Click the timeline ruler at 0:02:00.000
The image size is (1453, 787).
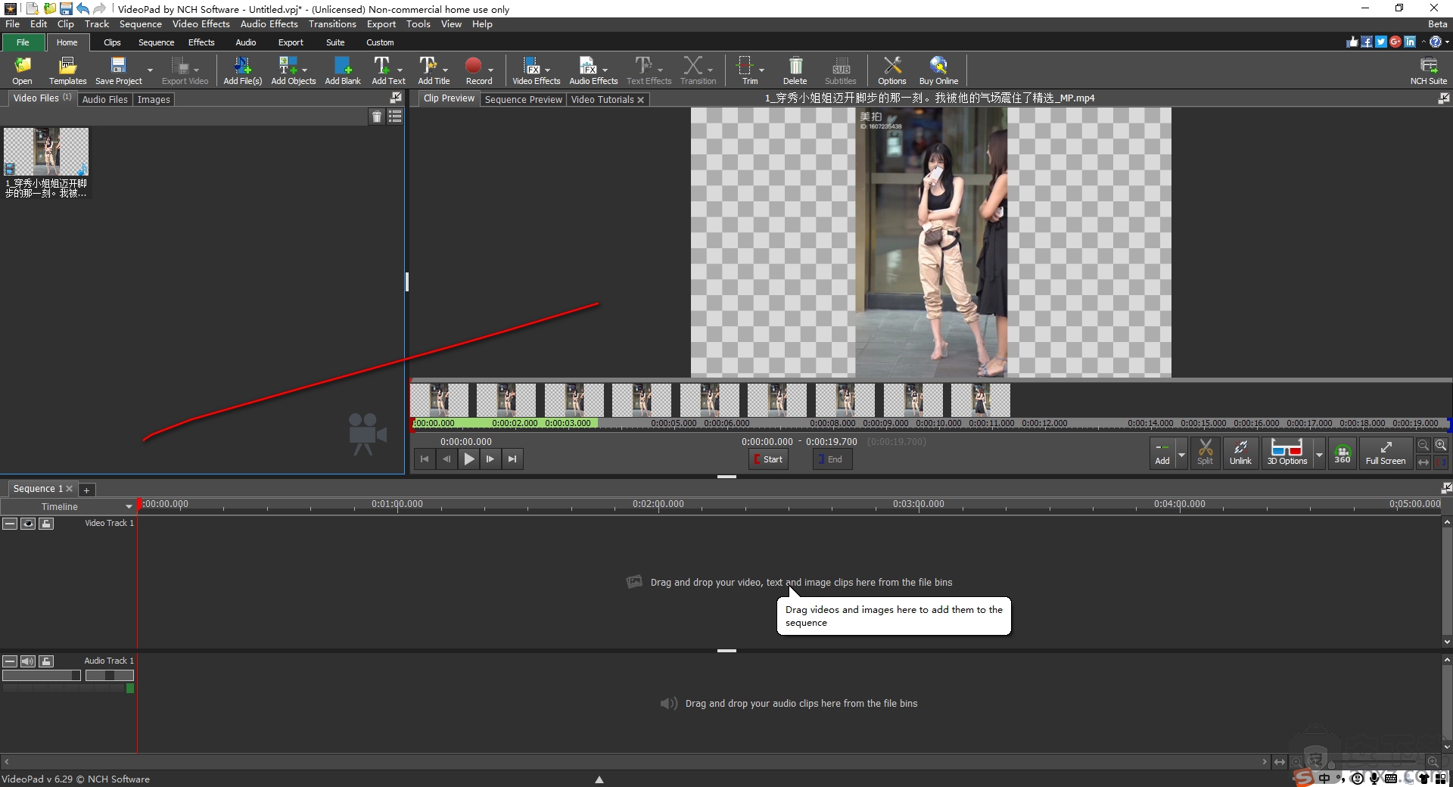click(658, 505)
